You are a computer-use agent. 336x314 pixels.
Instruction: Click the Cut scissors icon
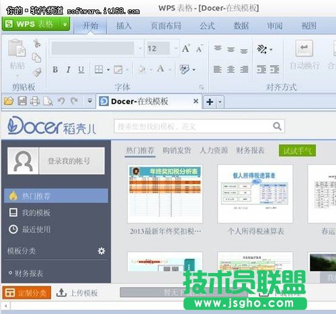tap(37, 43)
